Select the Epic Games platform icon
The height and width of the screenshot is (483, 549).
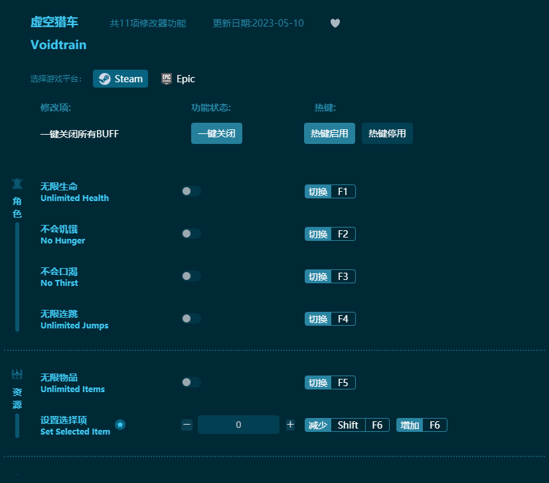click(x=166, y=78)
